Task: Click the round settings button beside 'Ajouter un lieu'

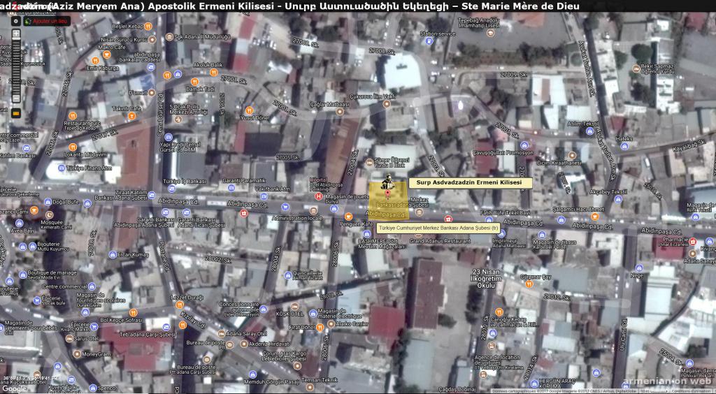Action: 16,21
